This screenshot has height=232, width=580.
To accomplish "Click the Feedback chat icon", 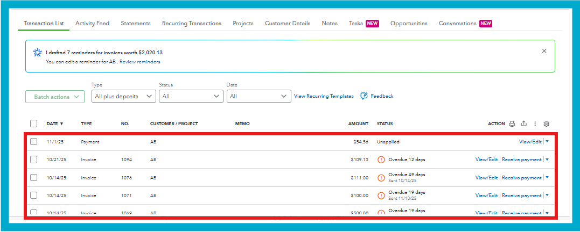I will pyautogui.click(x=364, y=96).
